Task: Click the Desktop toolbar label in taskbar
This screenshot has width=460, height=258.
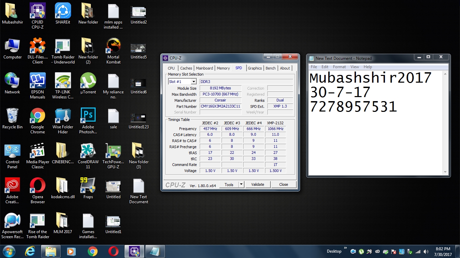Action: coord(334,251)
